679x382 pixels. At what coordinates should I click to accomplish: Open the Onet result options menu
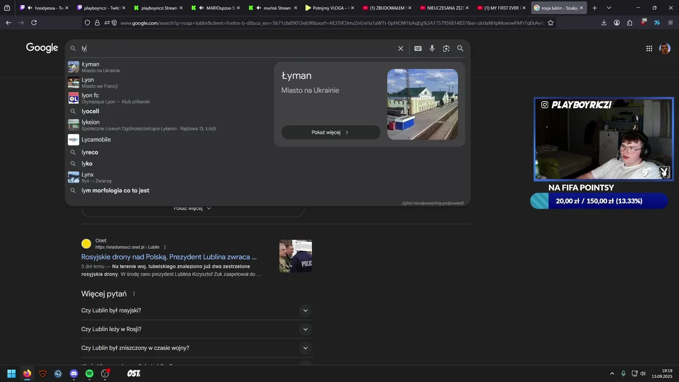coord(165,247)
